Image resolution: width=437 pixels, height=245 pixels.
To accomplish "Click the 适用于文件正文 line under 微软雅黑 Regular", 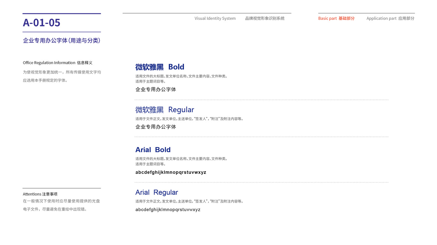I will [x=189, y=119].
